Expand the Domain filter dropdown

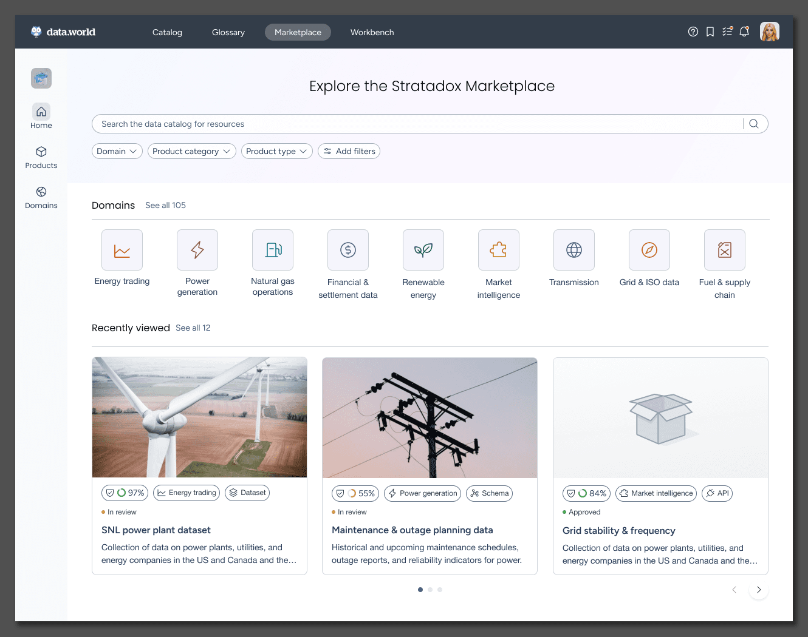pyautogui.click(x=117, y=151)
